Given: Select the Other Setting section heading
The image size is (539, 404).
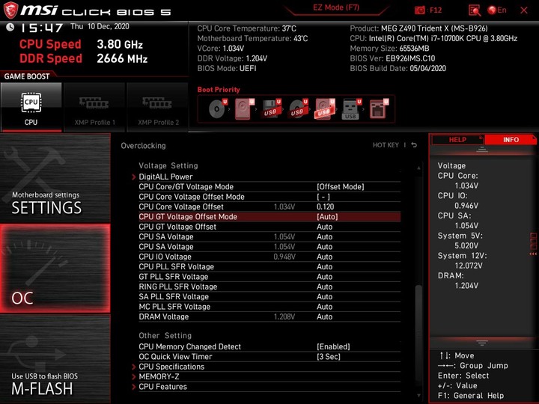Looking at the screenshot, I should pyautogui.click(x=165, y=336).
